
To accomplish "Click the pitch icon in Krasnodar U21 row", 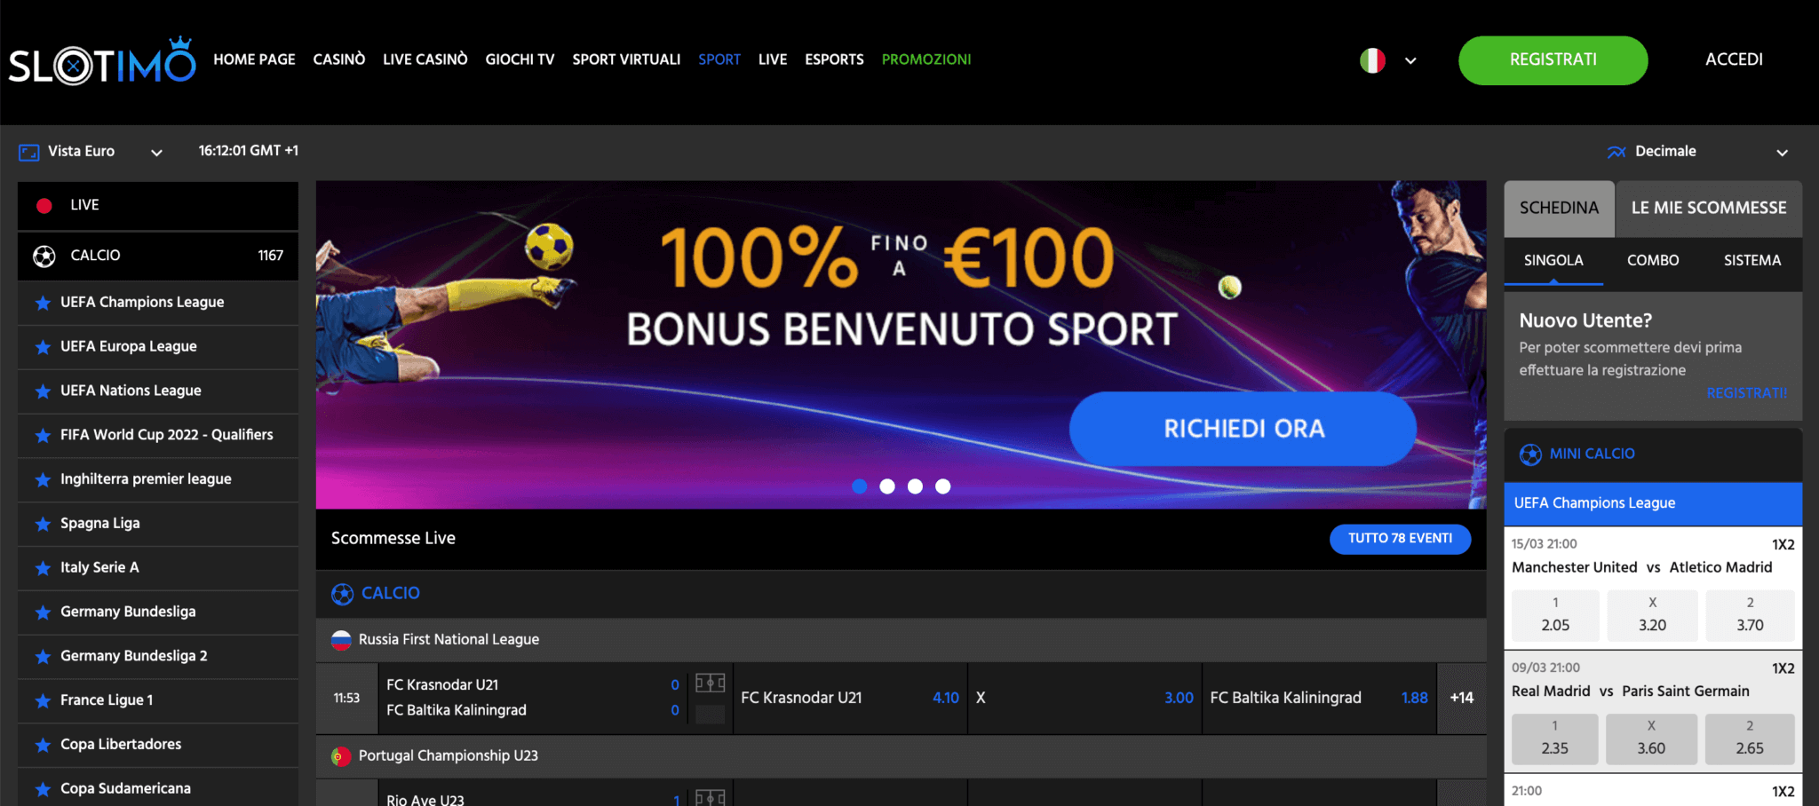I will click(711, 683).
